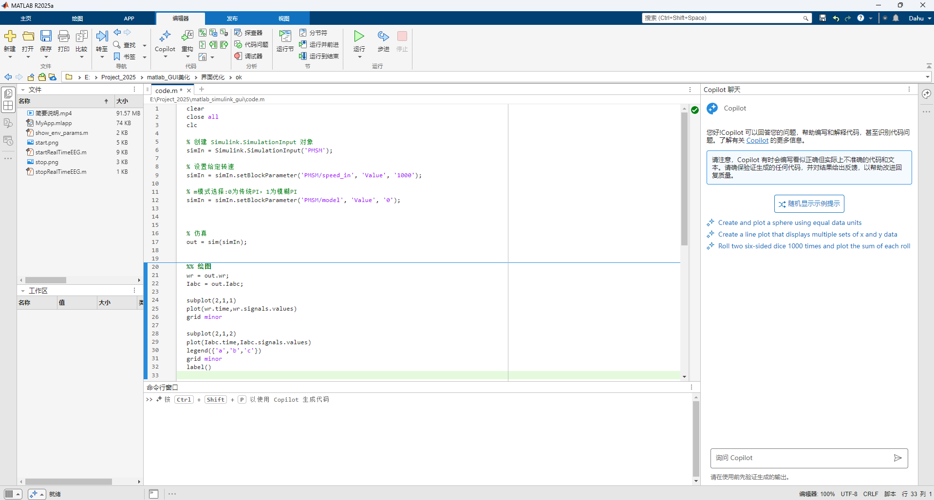Click 运行到结束 run to end

tap(319, 56)
